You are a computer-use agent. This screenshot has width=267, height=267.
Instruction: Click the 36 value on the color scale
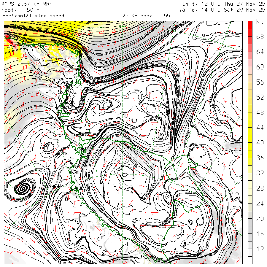(260, 158)
